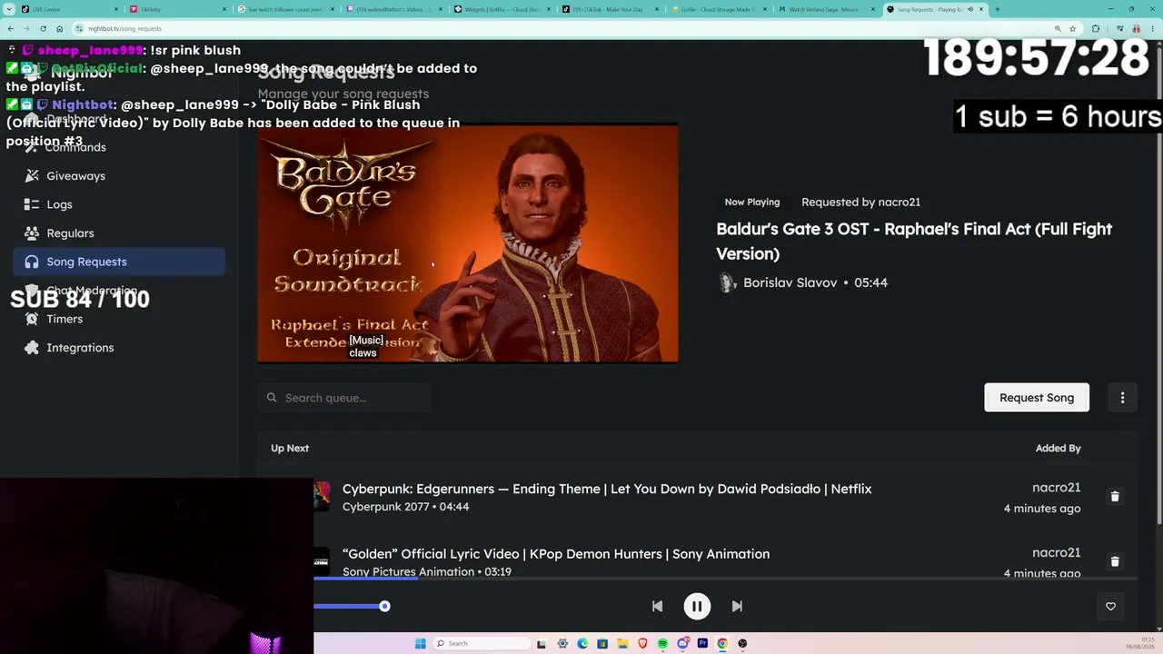The width and height of the screenshot is (1163, 654).
Task: Open Microsoft Edge from the taskbar
Action: click(582, 643)
